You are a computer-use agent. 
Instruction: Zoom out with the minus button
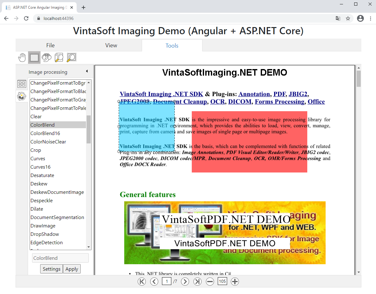[210, 282]
